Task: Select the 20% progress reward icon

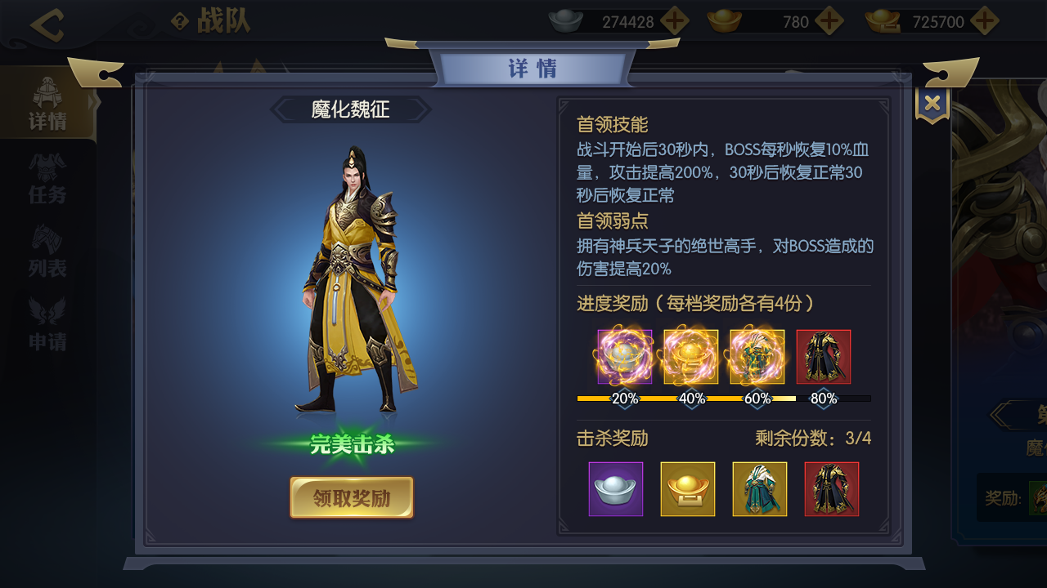Action: (625, 357)
